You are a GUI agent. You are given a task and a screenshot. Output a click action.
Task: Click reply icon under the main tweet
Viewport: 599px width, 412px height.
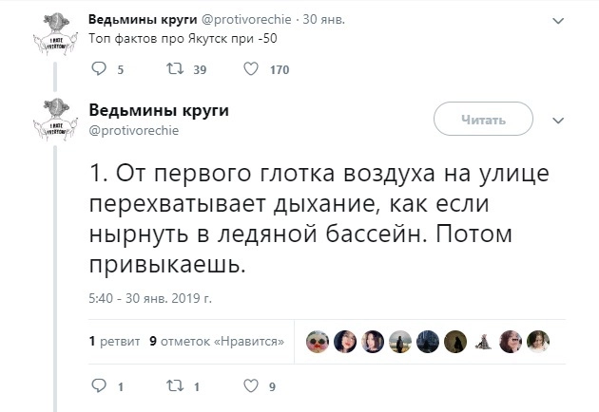click(x=98, y=386)
